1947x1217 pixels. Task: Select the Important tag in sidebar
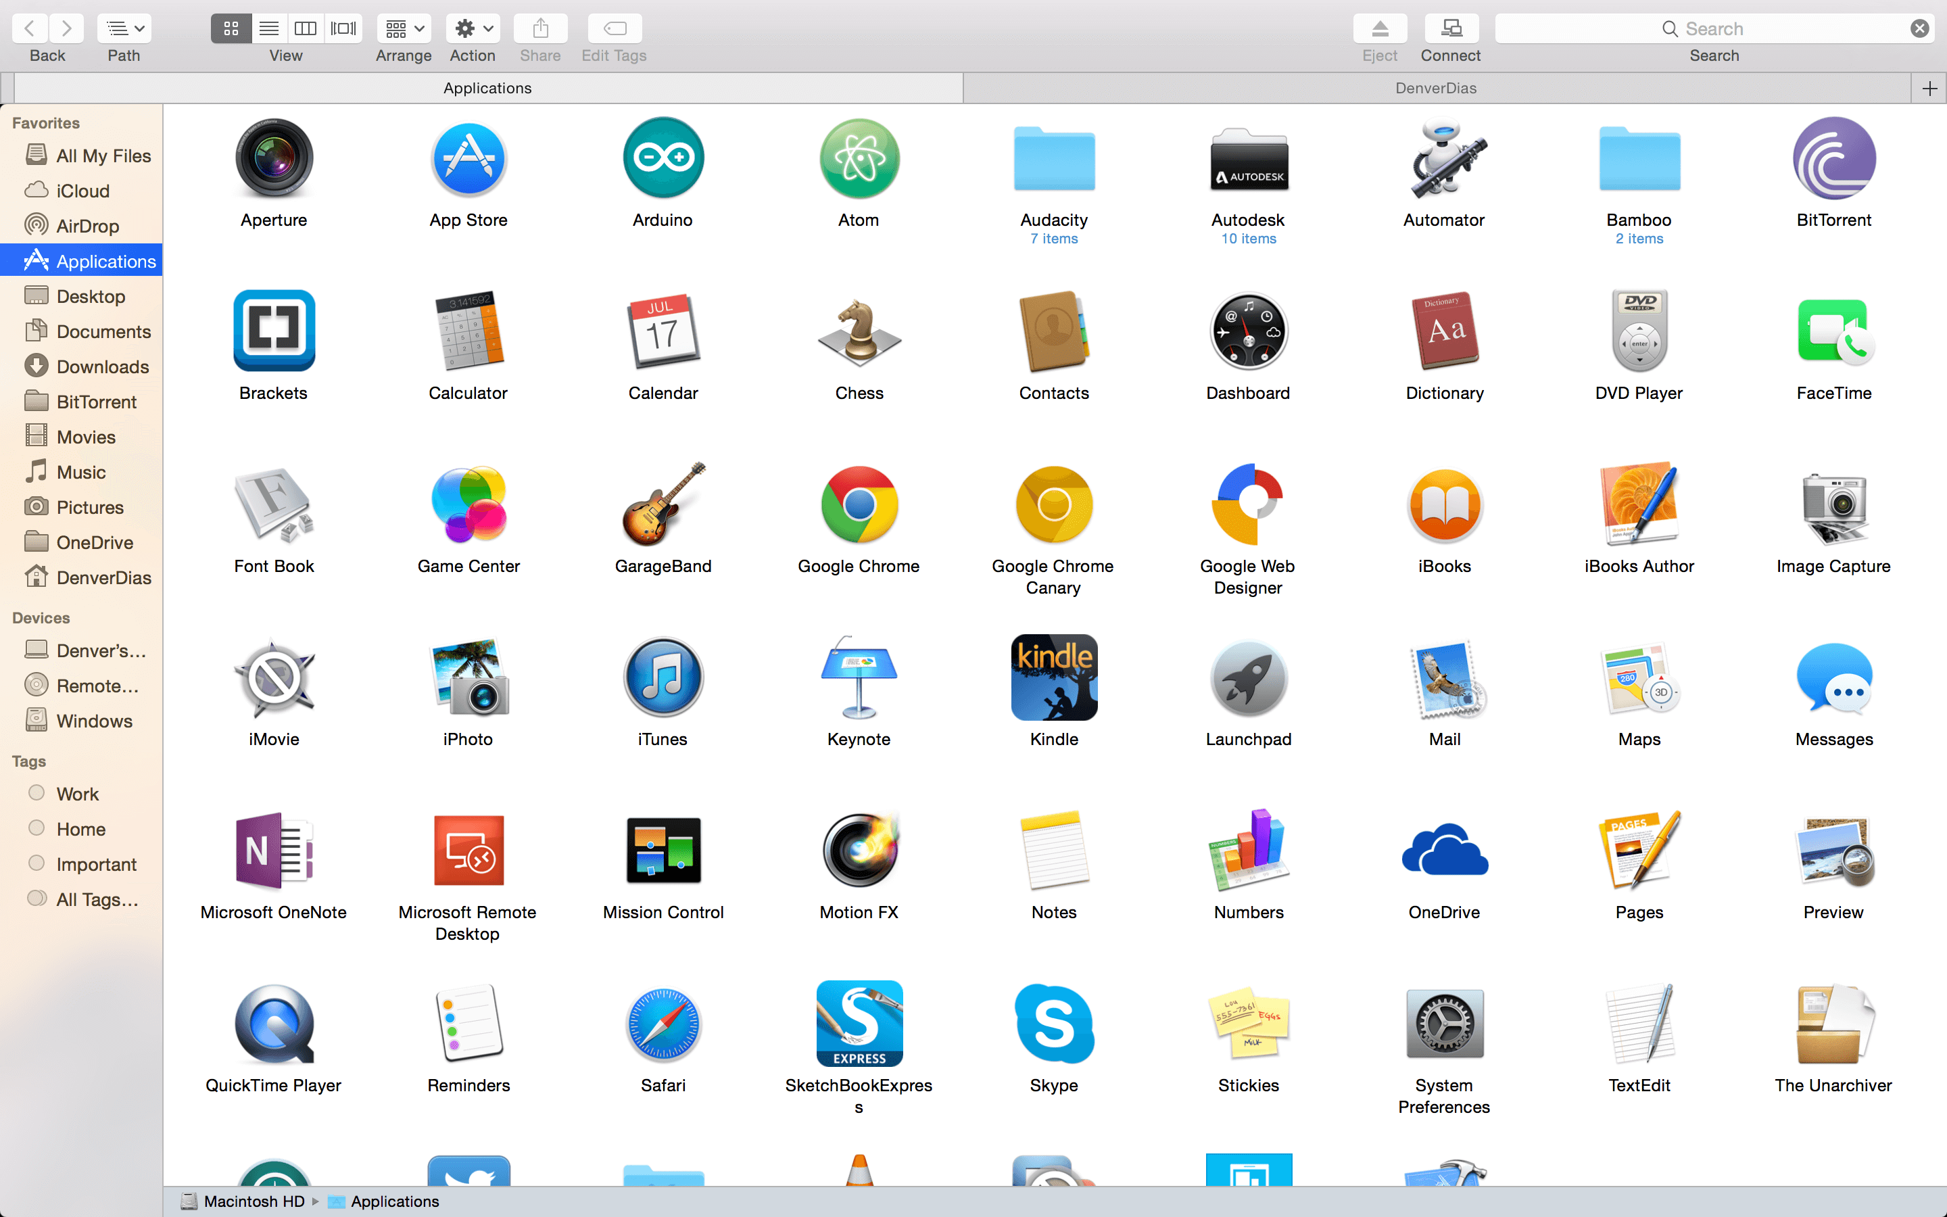click(x=81, y=865)
